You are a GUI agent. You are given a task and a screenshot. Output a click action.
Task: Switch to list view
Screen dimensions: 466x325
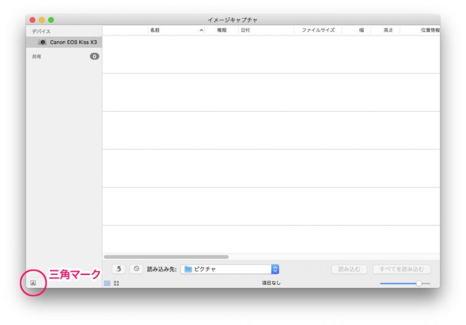pyautogui.click(x=107, y=283)
